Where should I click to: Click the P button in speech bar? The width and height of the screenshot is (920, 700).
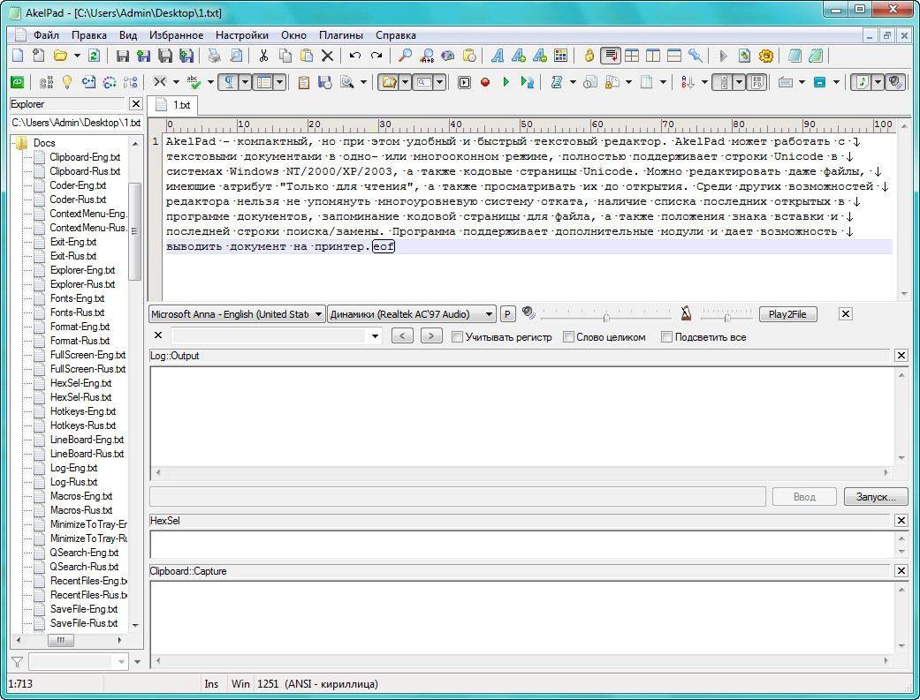[507, 314]
